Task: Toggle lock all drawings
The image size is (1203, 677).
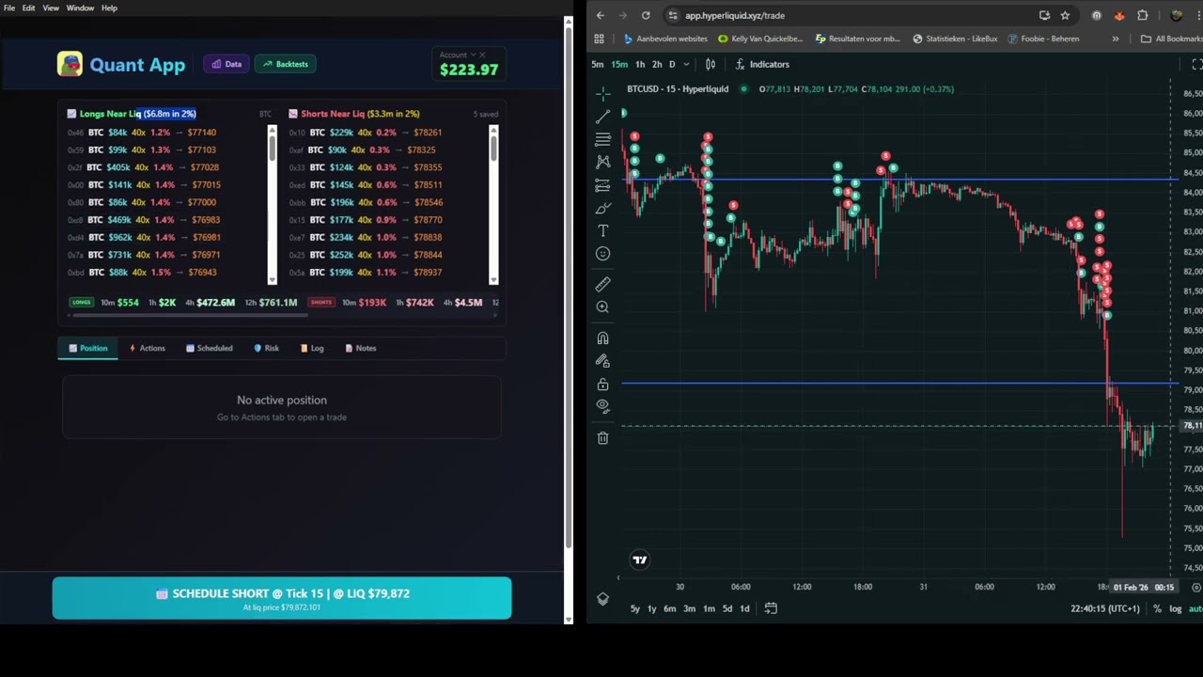Action: [x=602, y=384]
